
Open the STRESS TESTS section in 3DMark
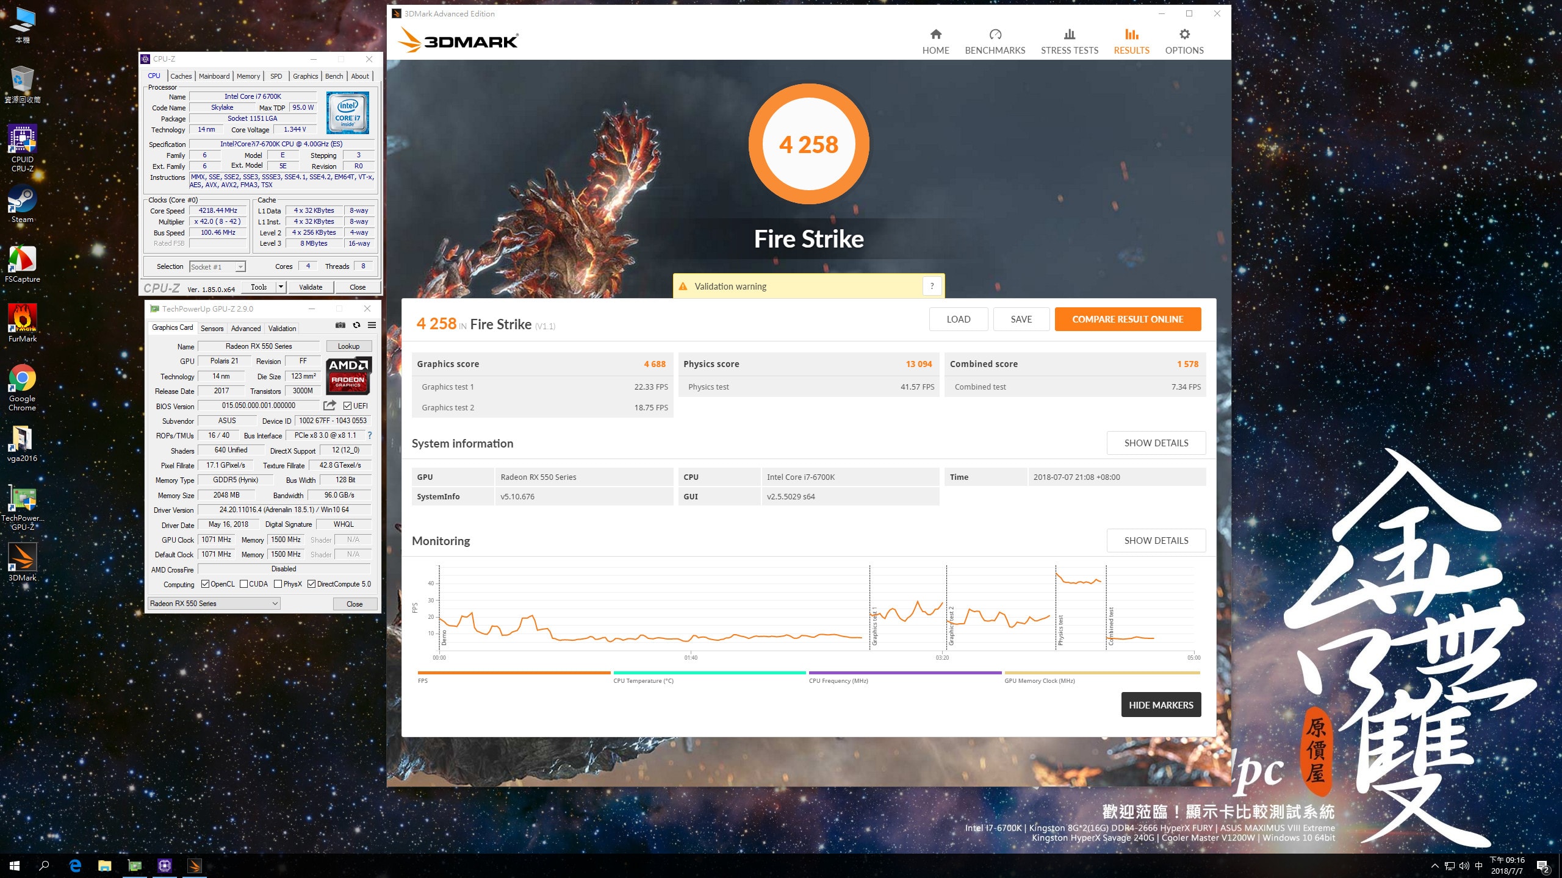1069,41
